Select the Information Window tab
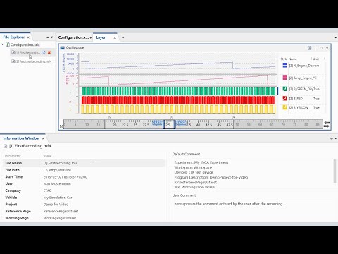This screenshot has height=254, width=338. (21, 138)
